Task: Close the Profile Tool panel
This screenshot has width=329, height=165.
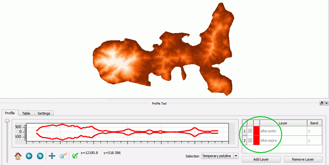Action: pyautogui.click(x=326, y=103)
